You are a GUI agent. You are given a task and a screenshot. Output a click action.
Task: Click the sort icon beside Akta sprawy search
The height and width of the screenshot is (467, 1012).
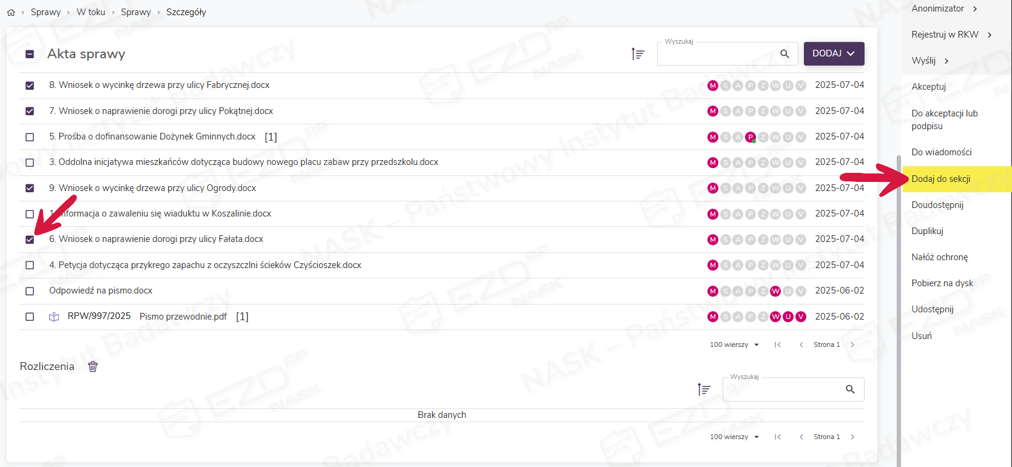click(638, 54)
